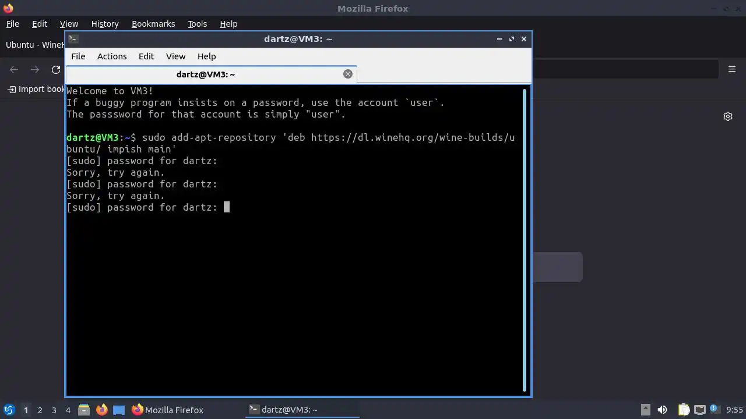Close the terminal window
746x419 pixels.
(524, 39)
